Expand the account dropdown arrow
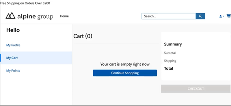The width and height of the screenshot is (231, 106). [x=223, y=16]
